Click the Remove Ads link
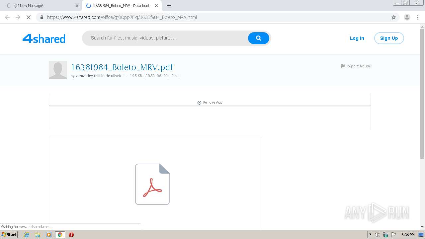This screenshot has width=425, height=239. [x=212, y=103]
